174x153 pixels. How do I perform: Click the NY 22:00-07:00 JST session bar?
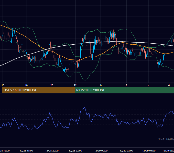pyautogui.click(x=124, y=90)
